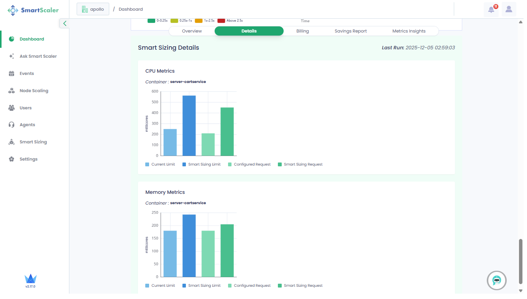Screen dimensions: 527x299
Task: Open the chatbot assistant bubble
Action: click(x=497, y=281)
